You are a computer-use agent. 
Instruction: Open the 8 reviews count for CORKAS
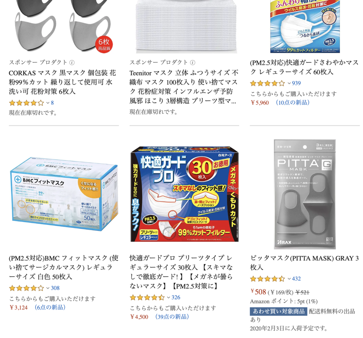[x=52, y=103]
